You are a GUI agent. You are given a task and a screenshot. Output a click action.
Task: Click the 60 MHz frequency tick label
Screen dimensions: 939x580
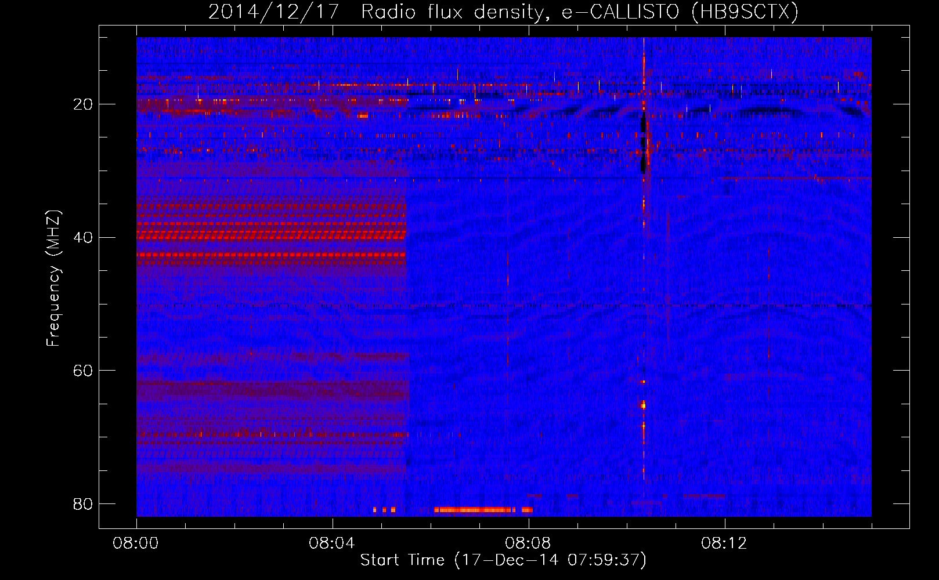pos(83,371)
